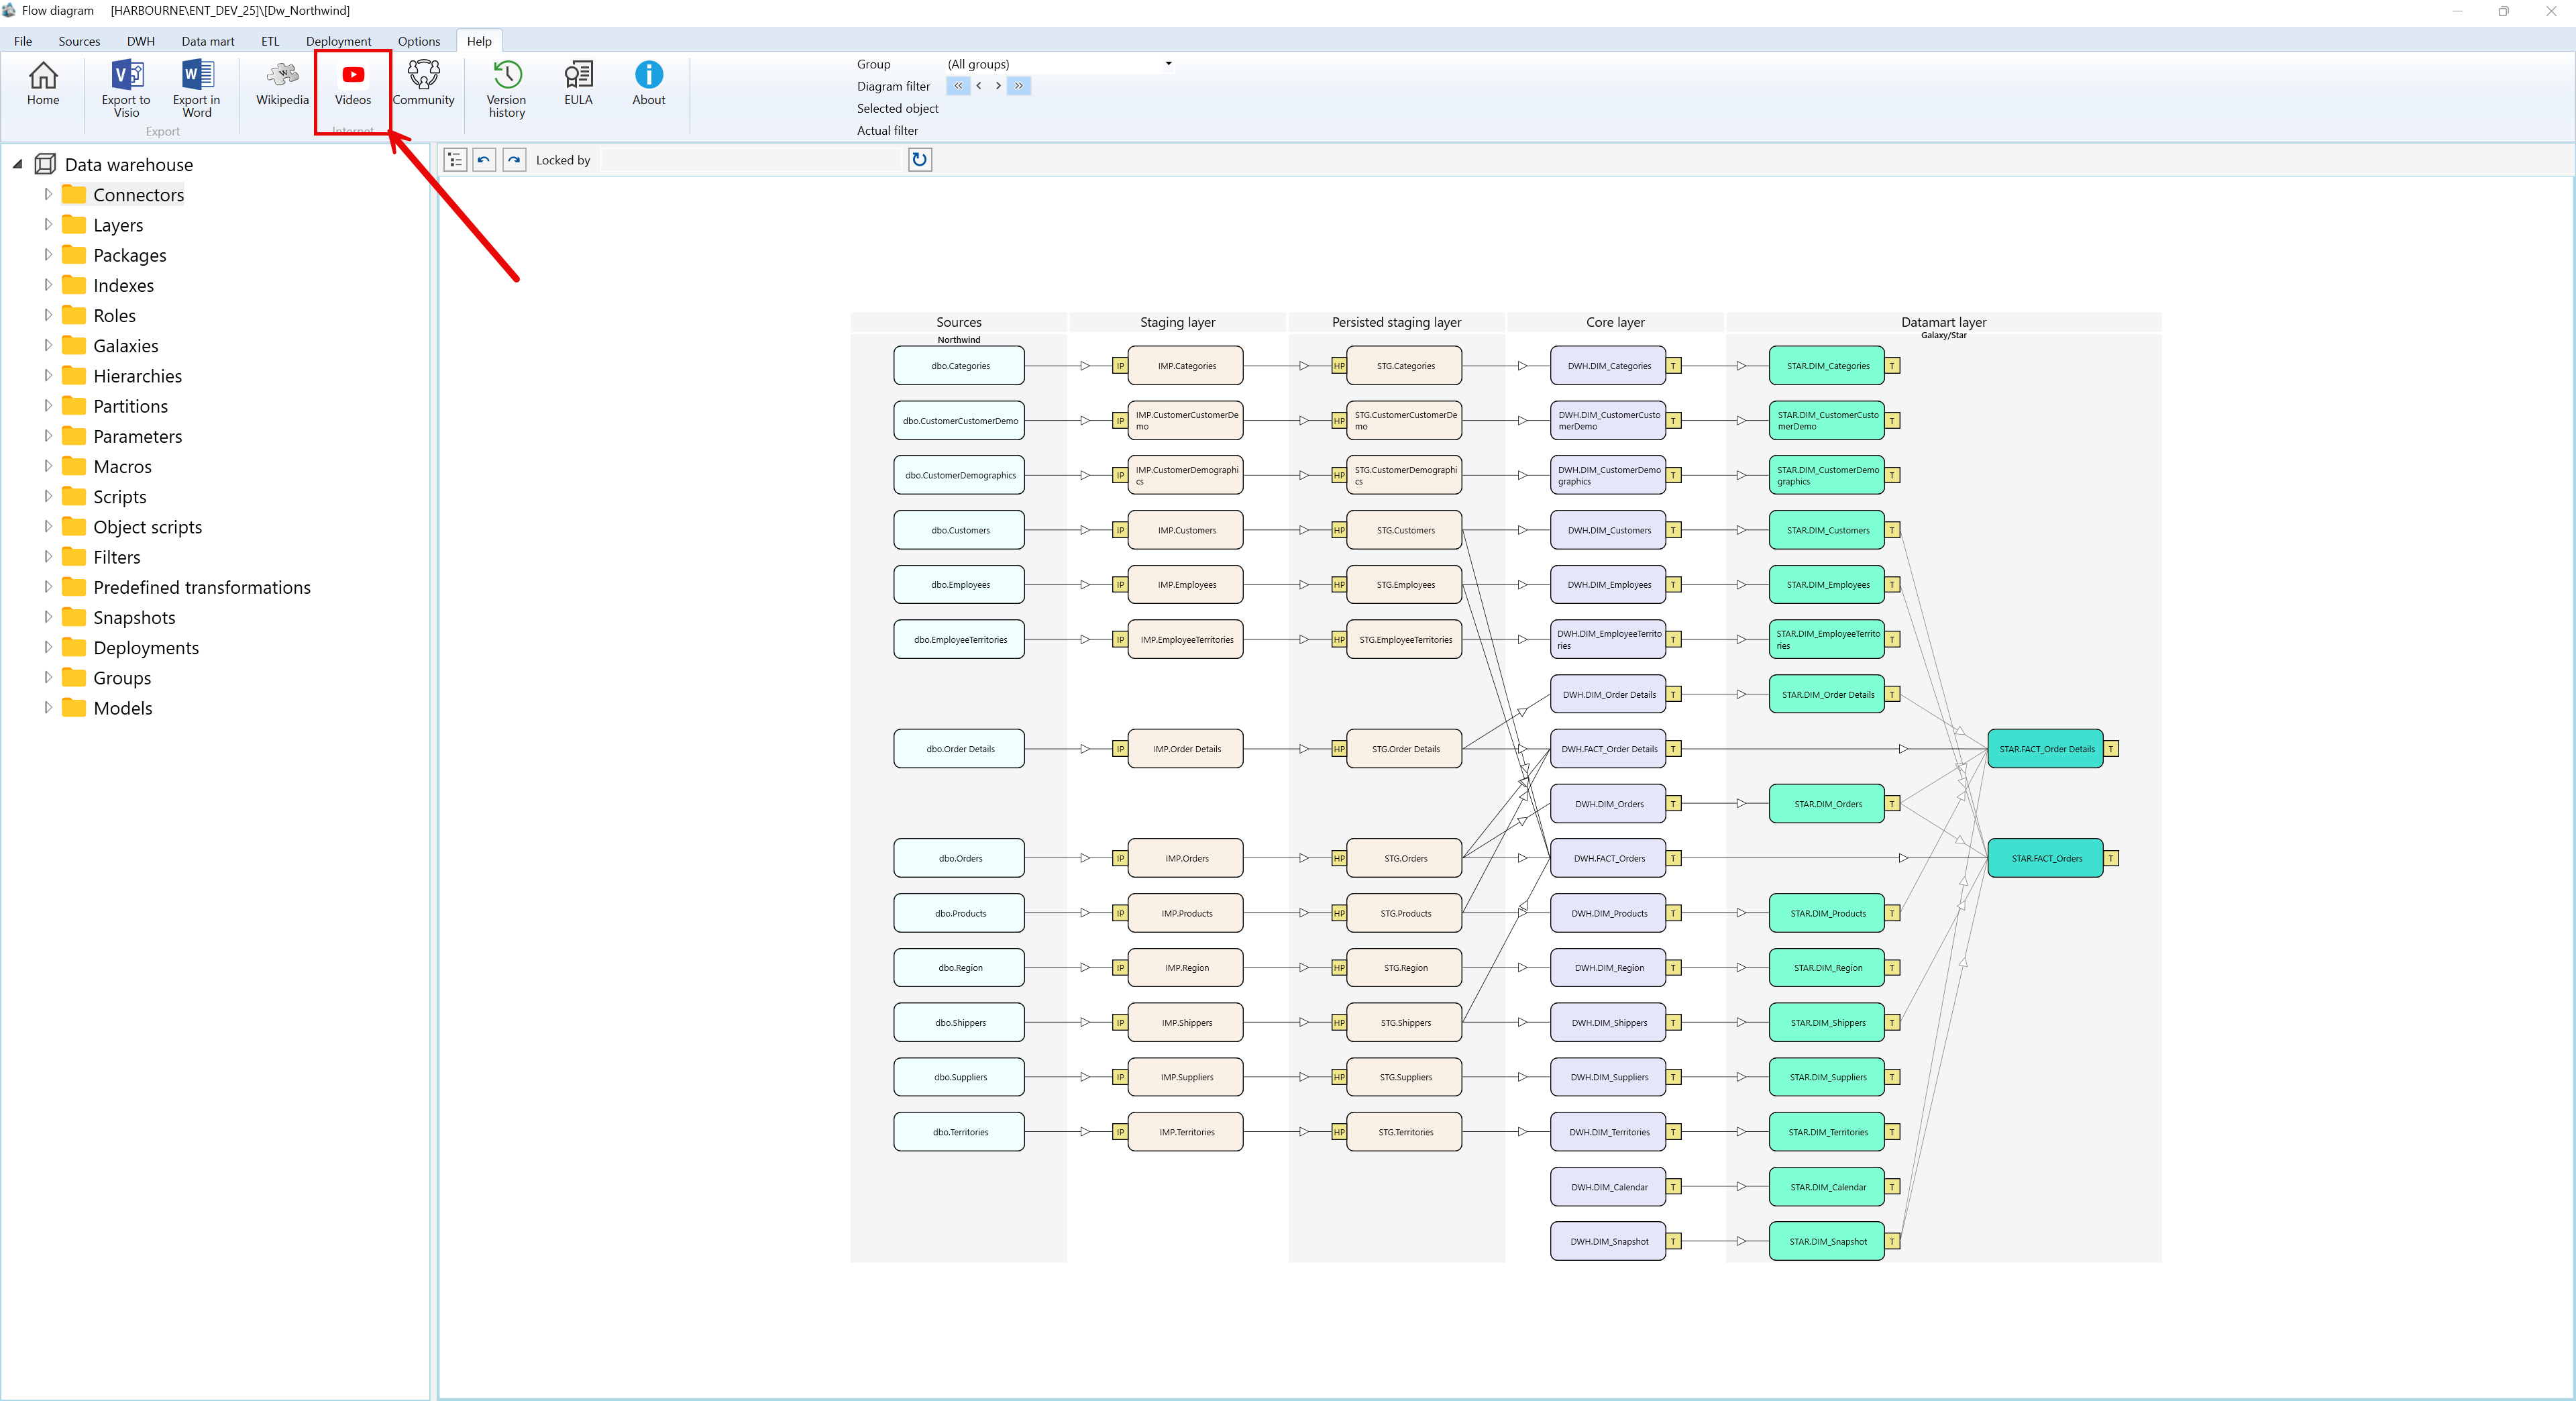Click the refresh icon beside Locked by
The height and width of the screenshot is (1401, 2576).
pos(919,159)
